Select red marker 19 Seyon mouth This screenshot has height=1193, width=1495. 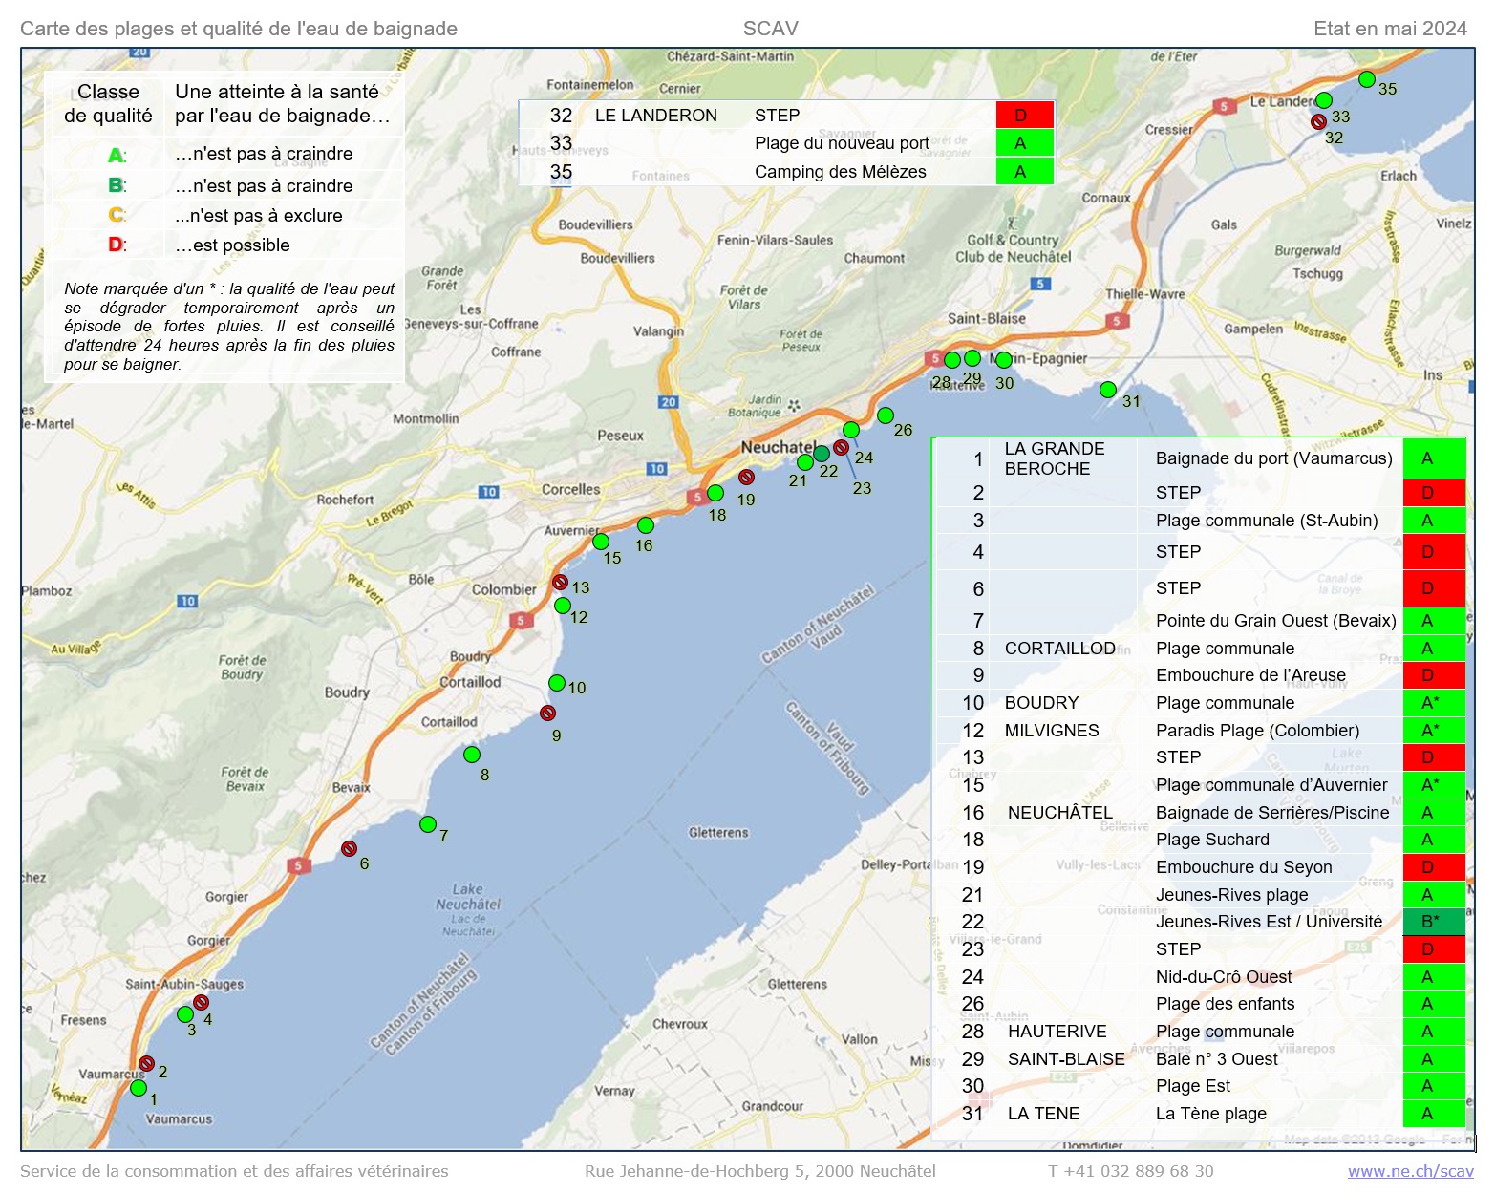pyautogui.click(x=746, y=477)
